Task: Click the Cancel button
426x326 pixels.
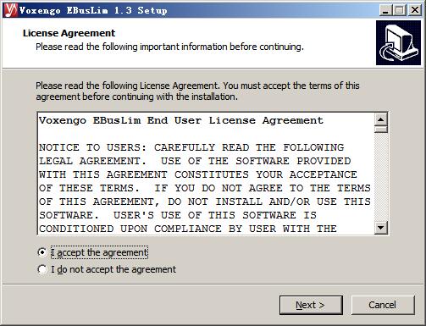Action: pyautogui.click(x=383, y=305)
